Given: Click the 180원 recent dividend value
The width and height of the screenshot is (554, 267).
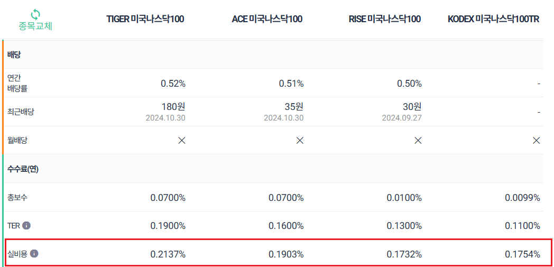Looking at the screenshot, I should (x=174, y=107).
